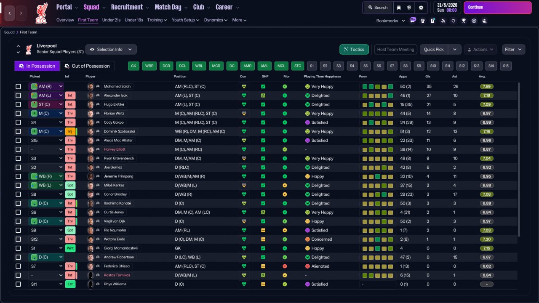The height and width of the screenshot is (303, 539).
Task: Click Mohamed Salah's portrait icon
Action: [x=91, y=86]
